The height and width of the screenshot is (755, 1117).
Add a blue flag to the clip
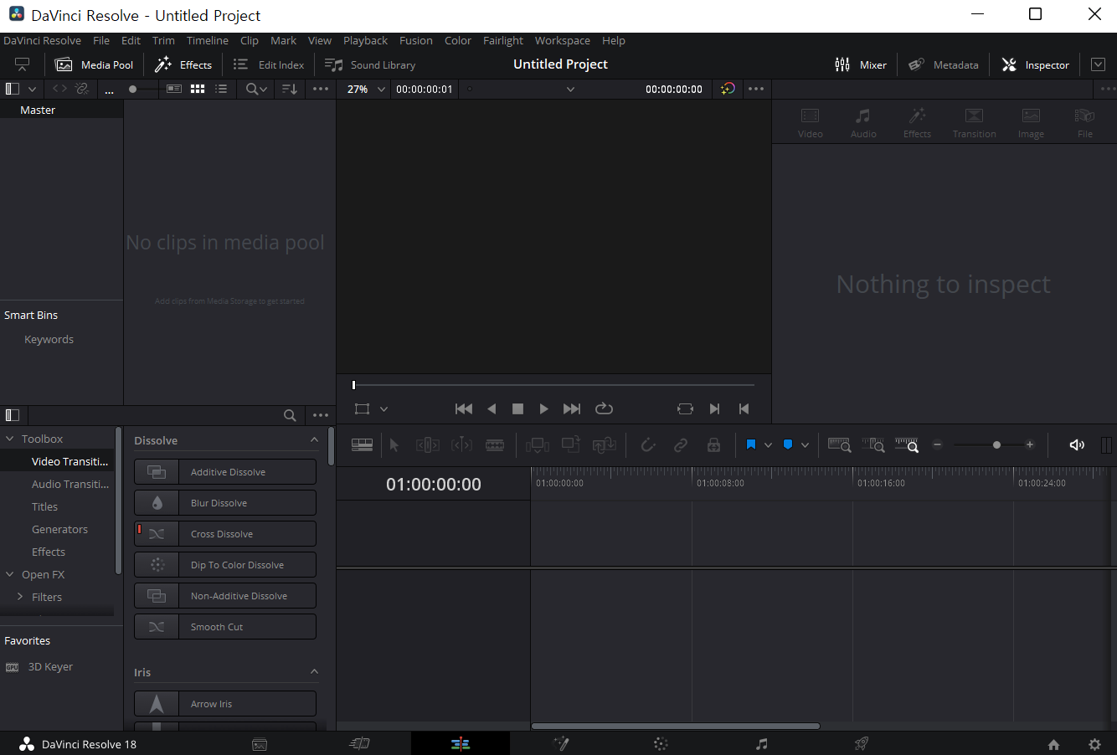tap(750, 444)
